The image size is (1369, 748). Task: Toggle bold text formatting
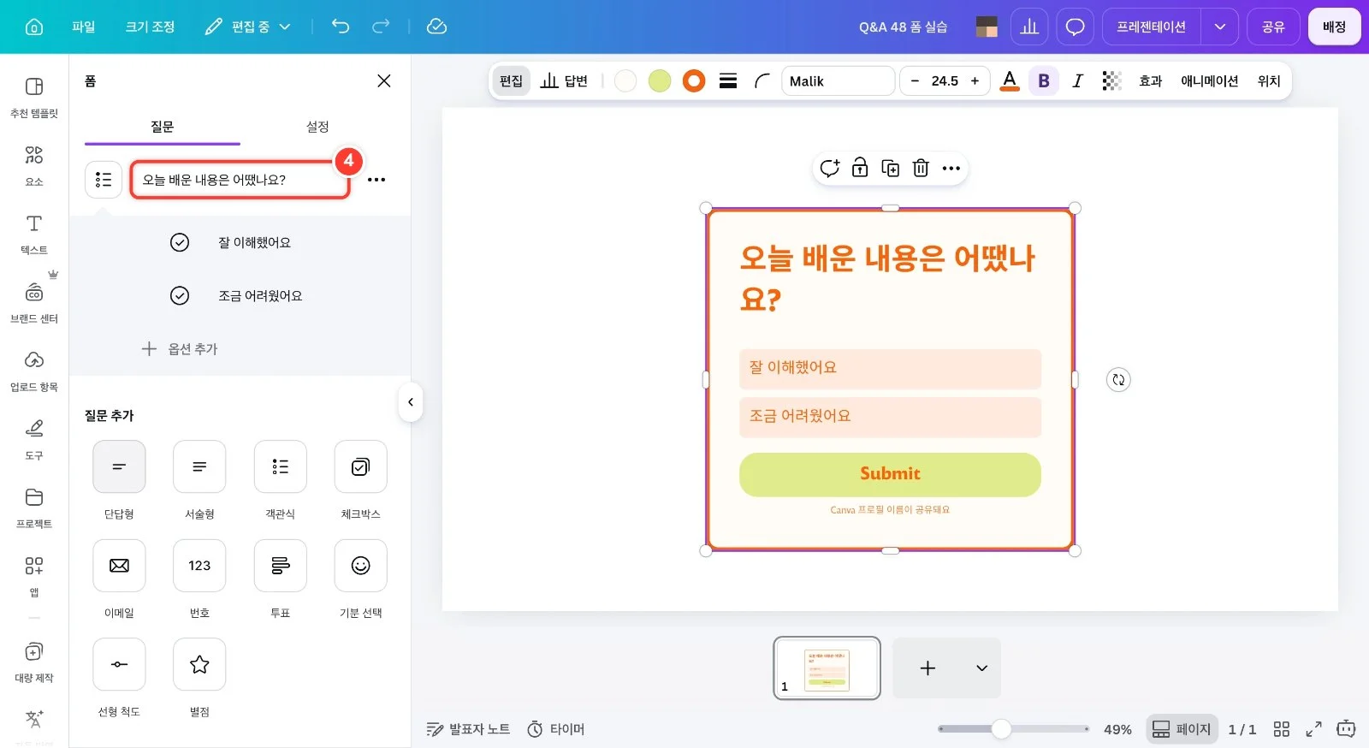[1044, 80]
